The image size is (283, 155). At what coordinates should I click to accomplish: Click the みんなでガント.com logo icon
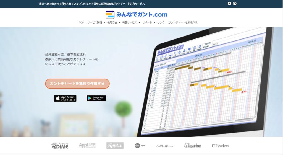point(110,14)
